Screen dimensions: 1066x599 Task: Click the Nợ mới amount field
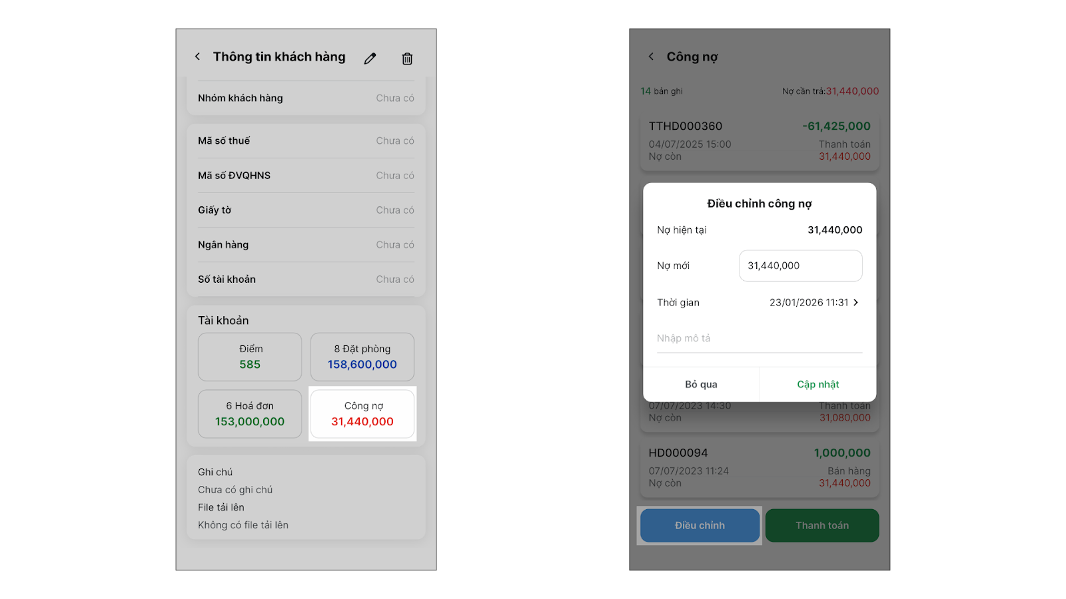pos(800,266)
